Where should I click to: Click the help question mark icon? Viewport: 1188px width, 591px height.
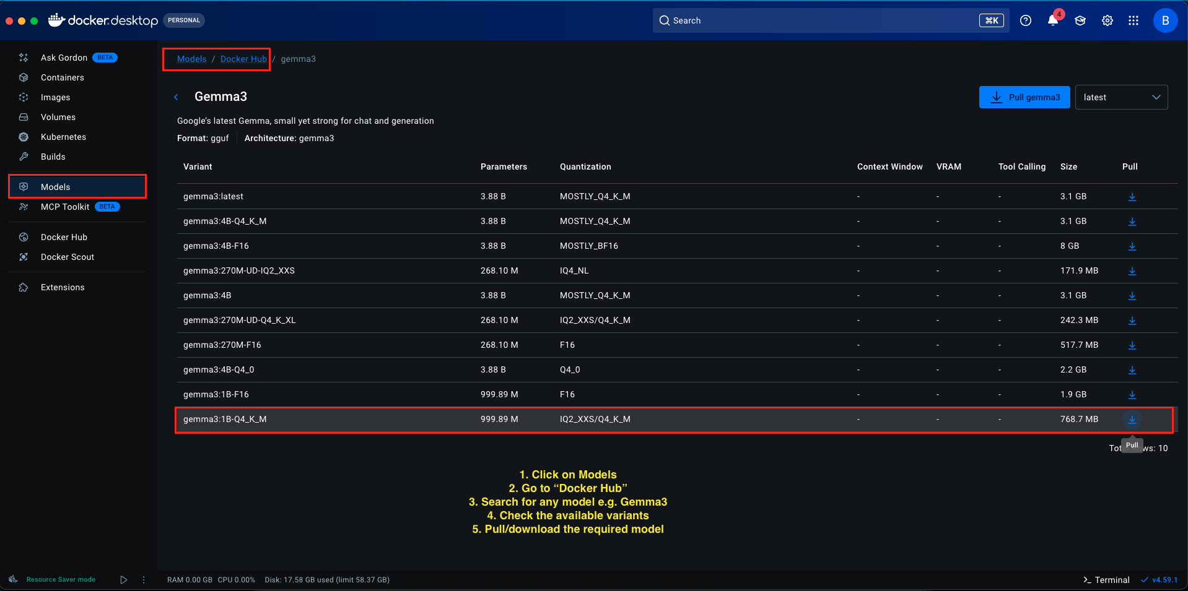pyautogui.click(x=1026, y=20)
